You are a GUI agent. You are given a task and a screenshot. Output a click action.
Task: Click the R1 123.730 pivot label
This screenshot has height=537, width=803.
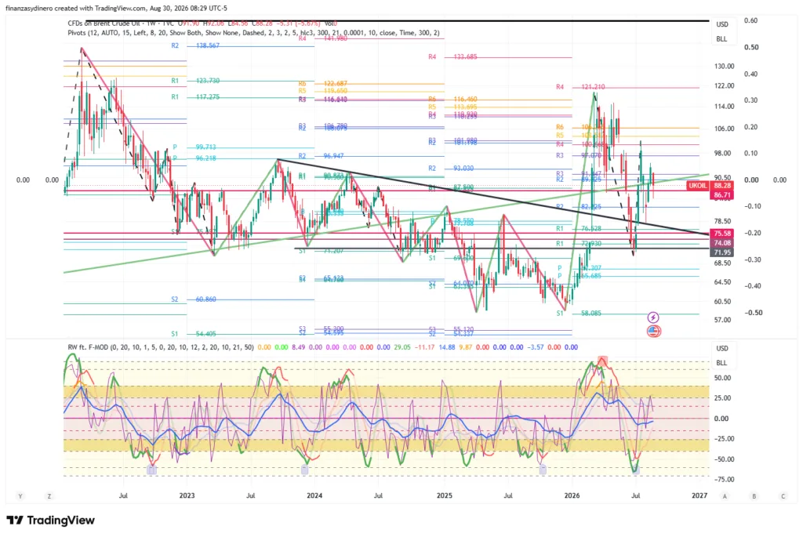(195, 81)
